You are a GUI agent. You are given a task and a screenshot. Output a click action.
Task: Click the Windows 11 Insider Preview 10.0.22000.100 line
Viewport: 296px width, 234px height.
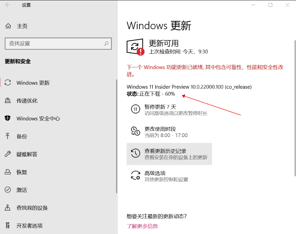(x=189, y=87)
